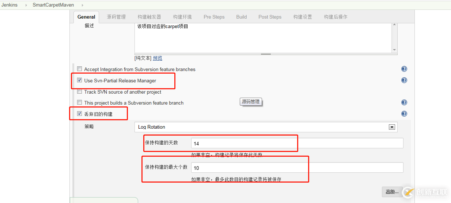The image size is (451, 203).
Task: Click inside the 描述 text area
Action: tap(263, 38)
